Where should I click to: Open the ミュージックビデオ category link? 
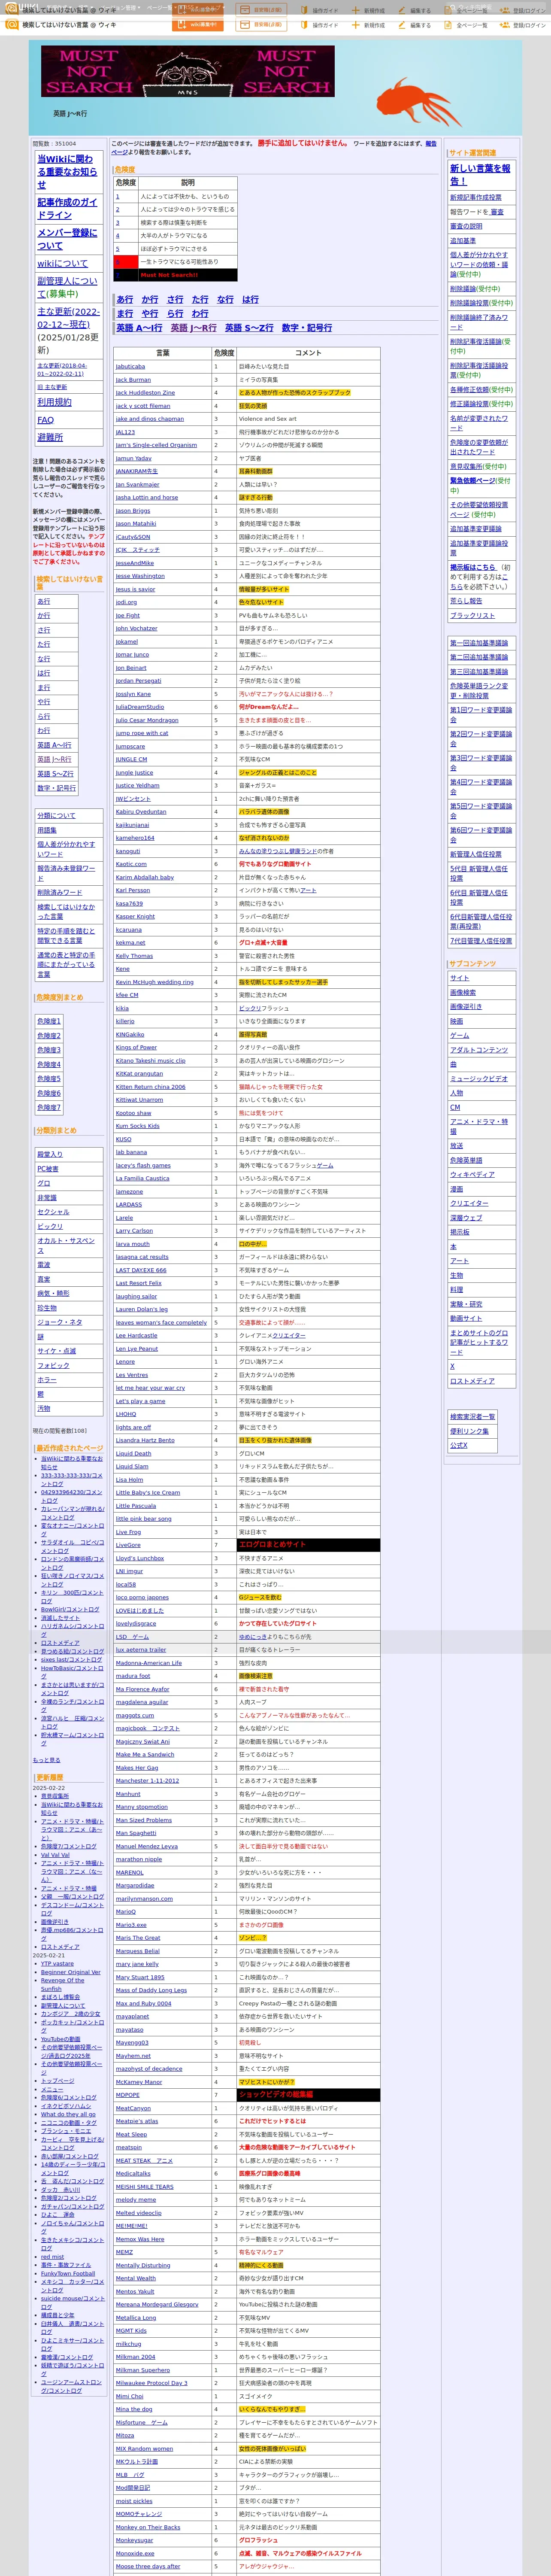(x=479, y=1079)
